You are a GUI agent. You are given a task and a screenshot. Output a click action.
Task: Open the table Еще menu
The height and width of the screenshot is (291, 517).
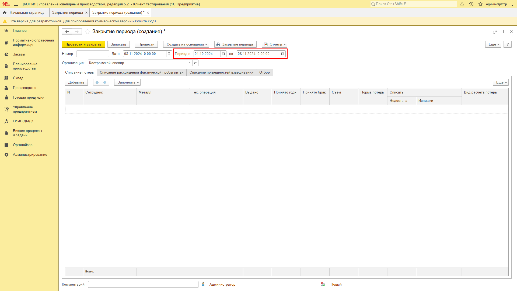(501, 82)
